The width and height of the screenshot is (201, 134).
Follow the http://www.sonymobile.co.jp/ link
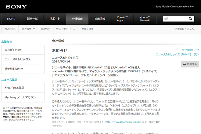click(x=123, y=122)
